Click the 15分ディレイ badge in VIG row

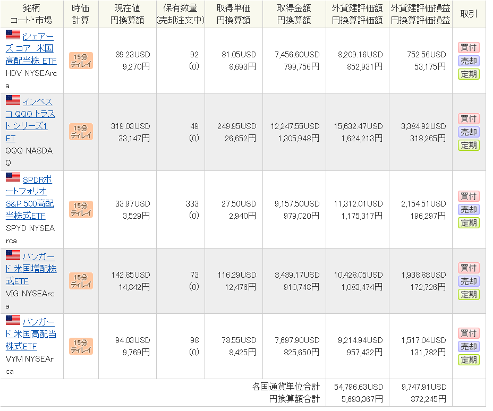(81, 281)
